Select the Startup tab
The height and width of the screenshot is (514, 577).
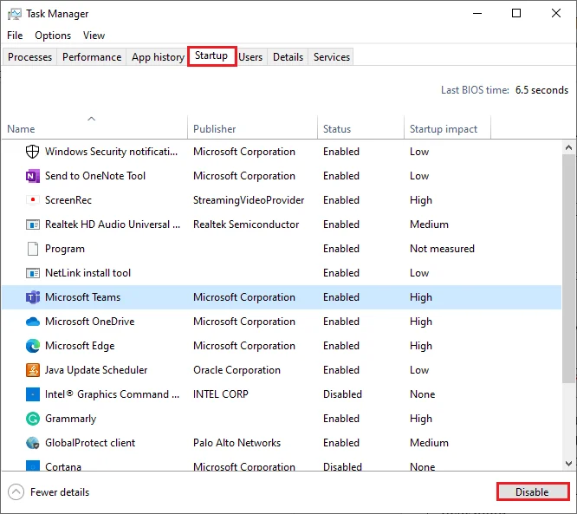[211, 56]
